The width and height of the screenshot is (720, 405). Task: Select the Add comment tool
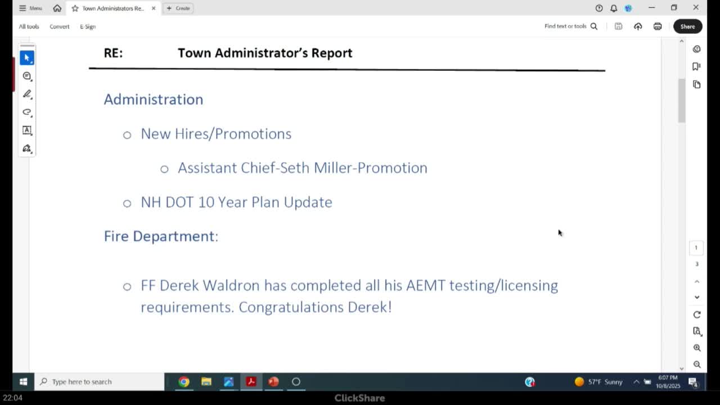27,76
